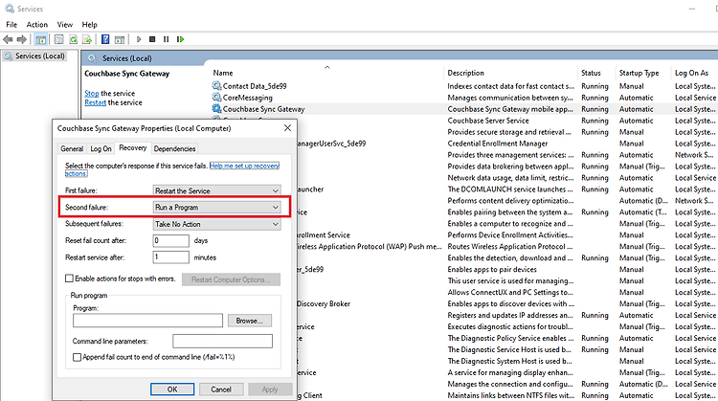The image size is (718, 401).
Task: Open the Second failure dropdown
Action: [216, 207]
